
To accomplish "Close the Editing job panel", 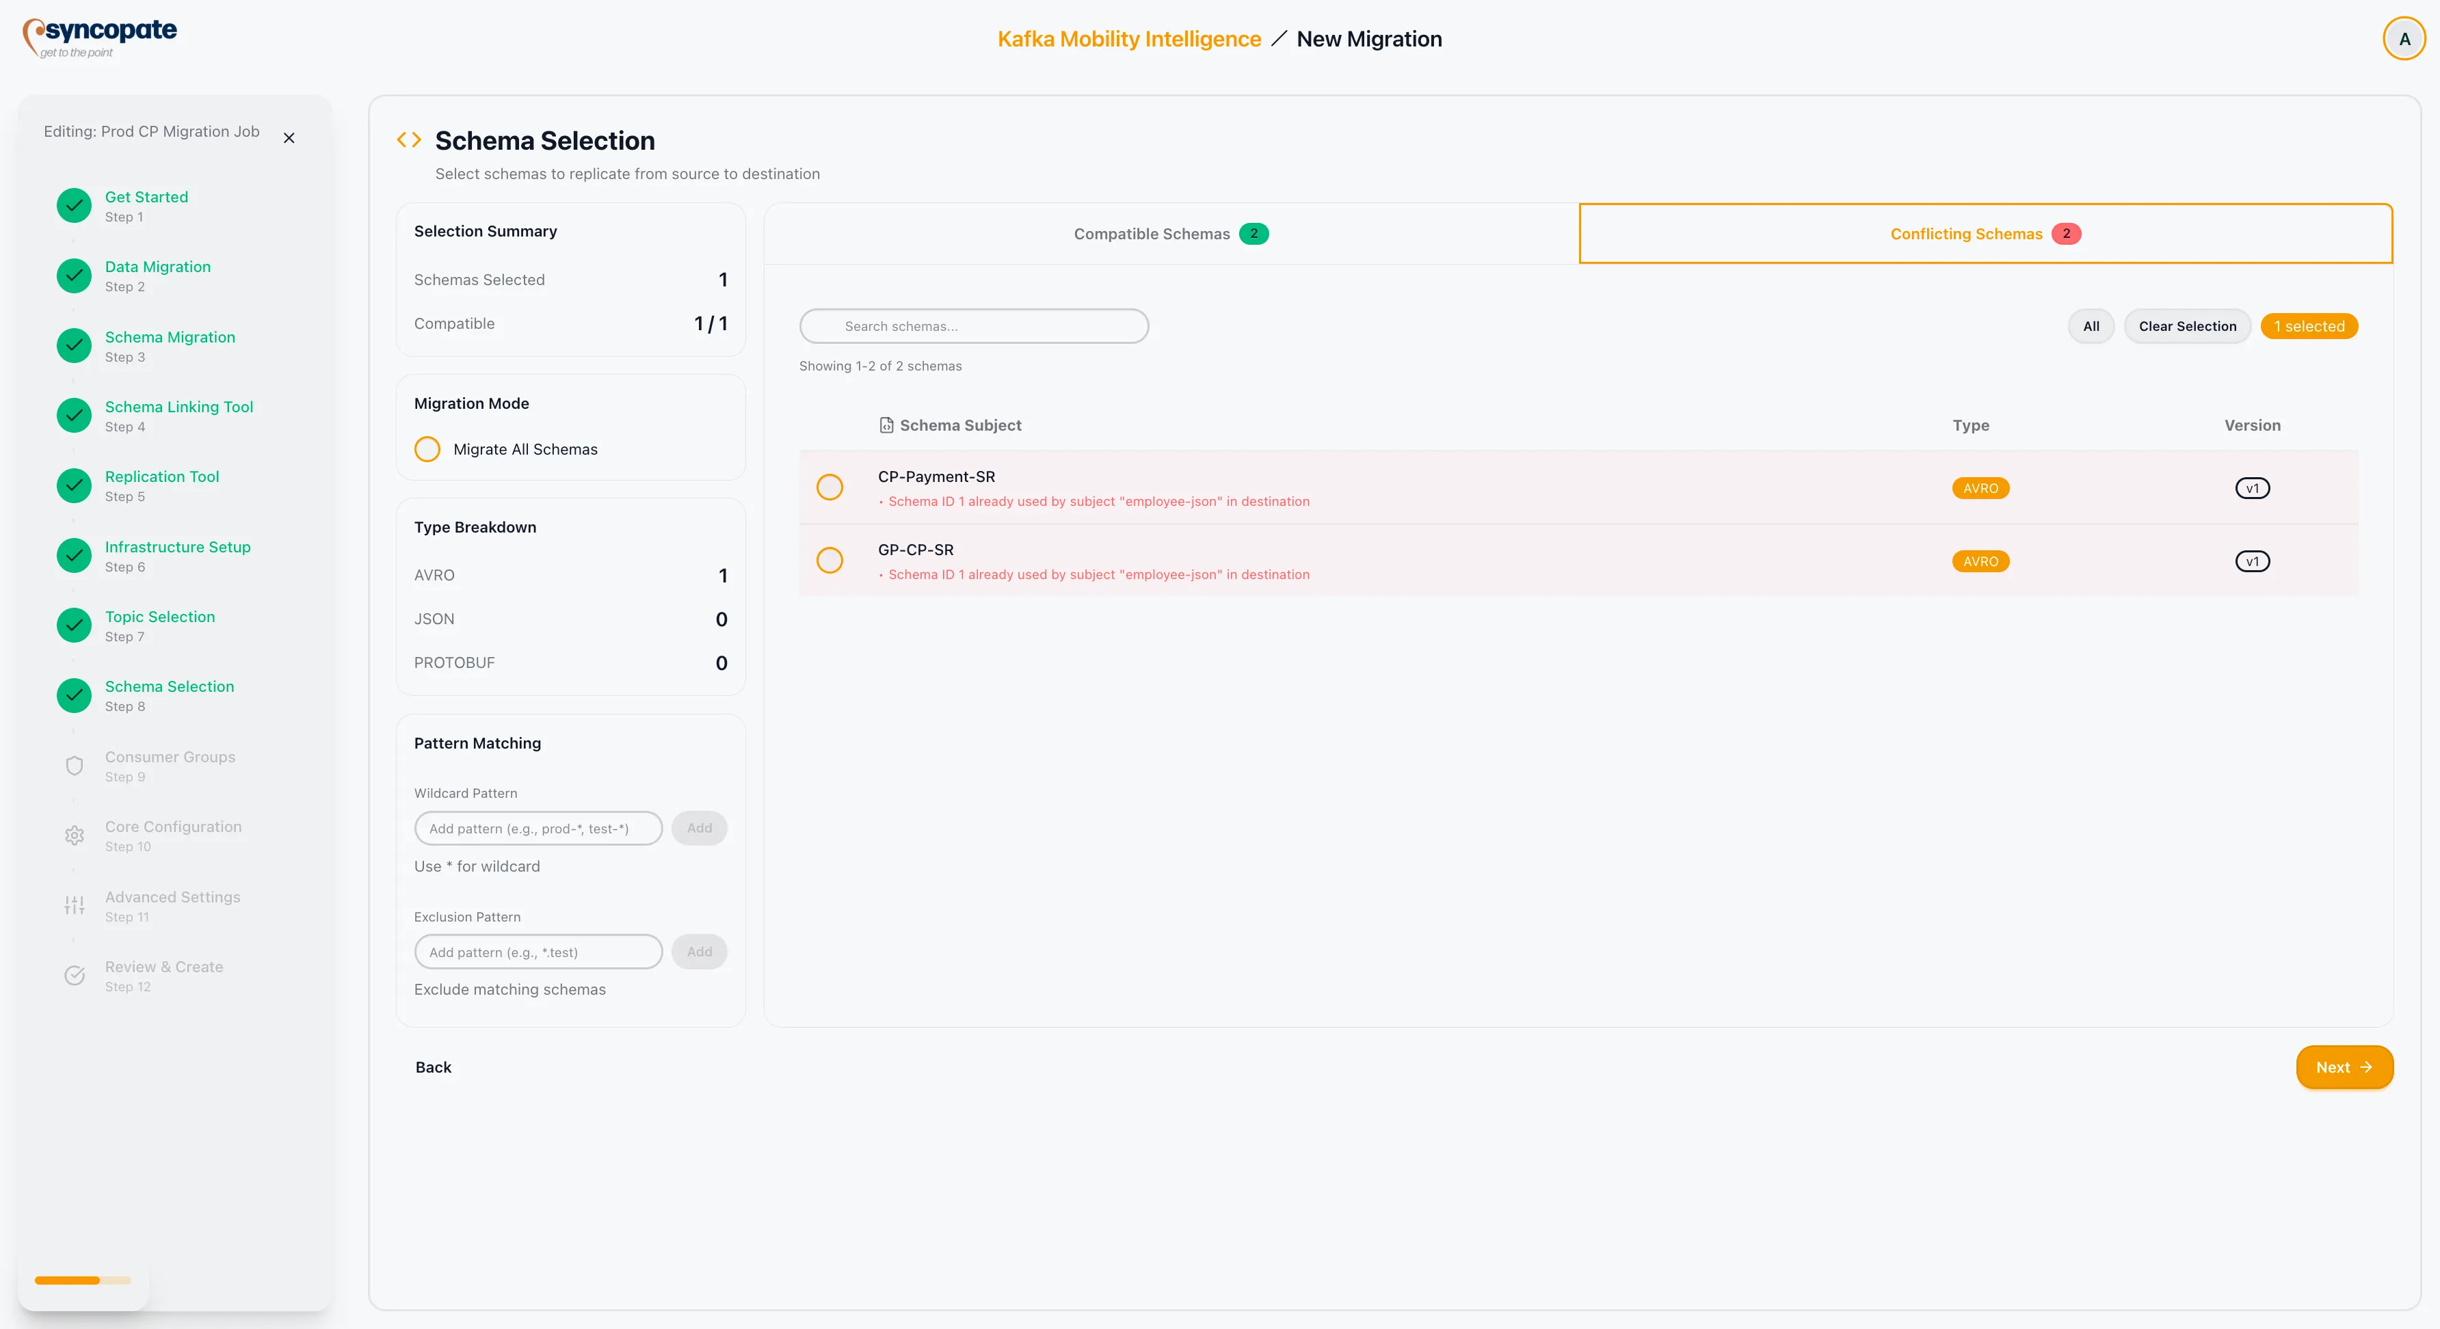I will click(x=289, y=138).
